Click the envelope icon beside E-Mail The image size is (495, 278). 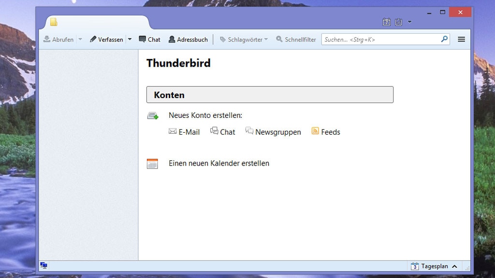pyautogui.click(x=173, y=131)
